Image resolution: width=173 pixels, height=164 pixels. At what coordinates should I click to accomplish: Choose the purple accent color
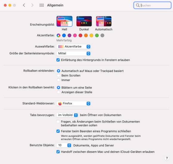[x=69, y=35]
